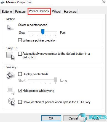Image resolution: width=107 pixels, height=122 pixels.
Task: Disable Enhance pointer precision checkbox
Action: tap(20, 40)
